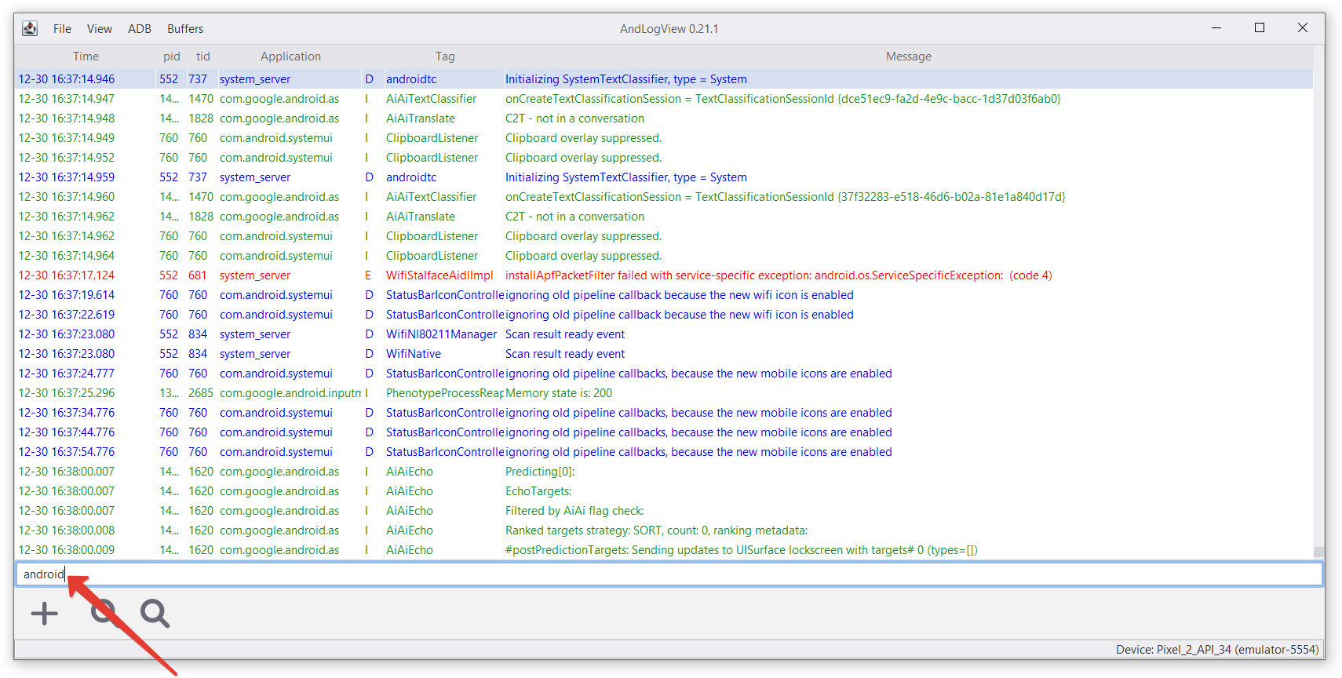Open the ADB menu
Image resolution: width=1342 pixels, height=678 pixels.
pyautogui.click(x=140, y=29)
